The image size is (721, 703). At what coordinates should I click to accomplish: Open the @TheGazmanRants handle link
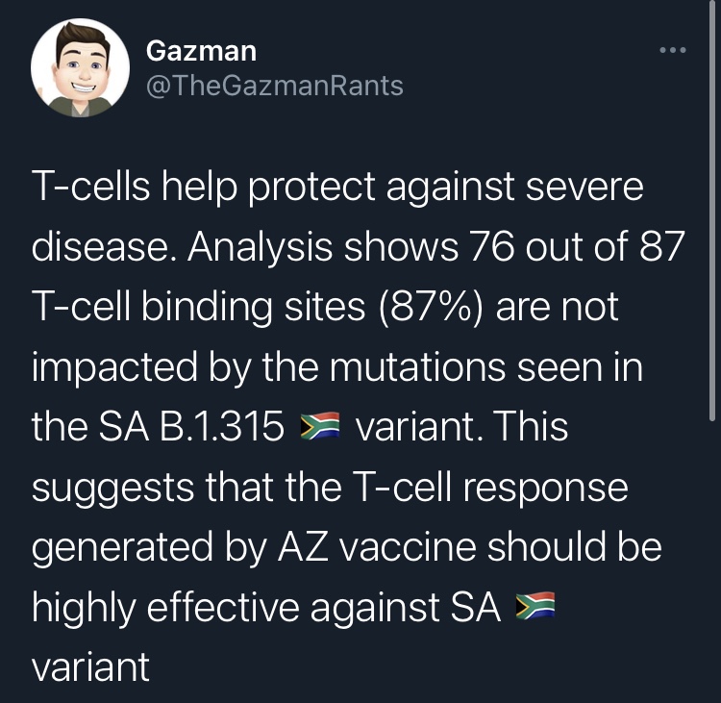click(x=275, y=86)
